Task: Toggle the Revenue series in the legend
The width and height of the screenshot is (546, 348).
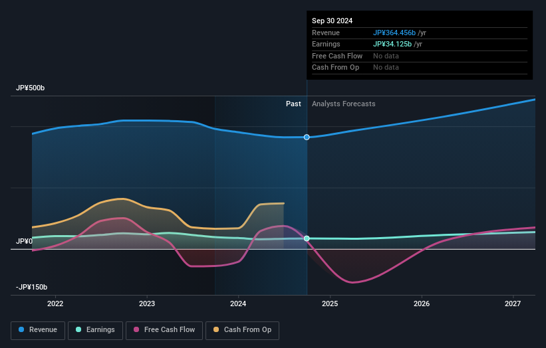Action: (38, 330)
